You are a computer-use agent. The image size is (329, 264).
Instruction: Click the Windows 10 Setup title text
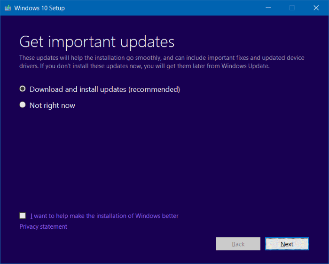coord(39,8)
